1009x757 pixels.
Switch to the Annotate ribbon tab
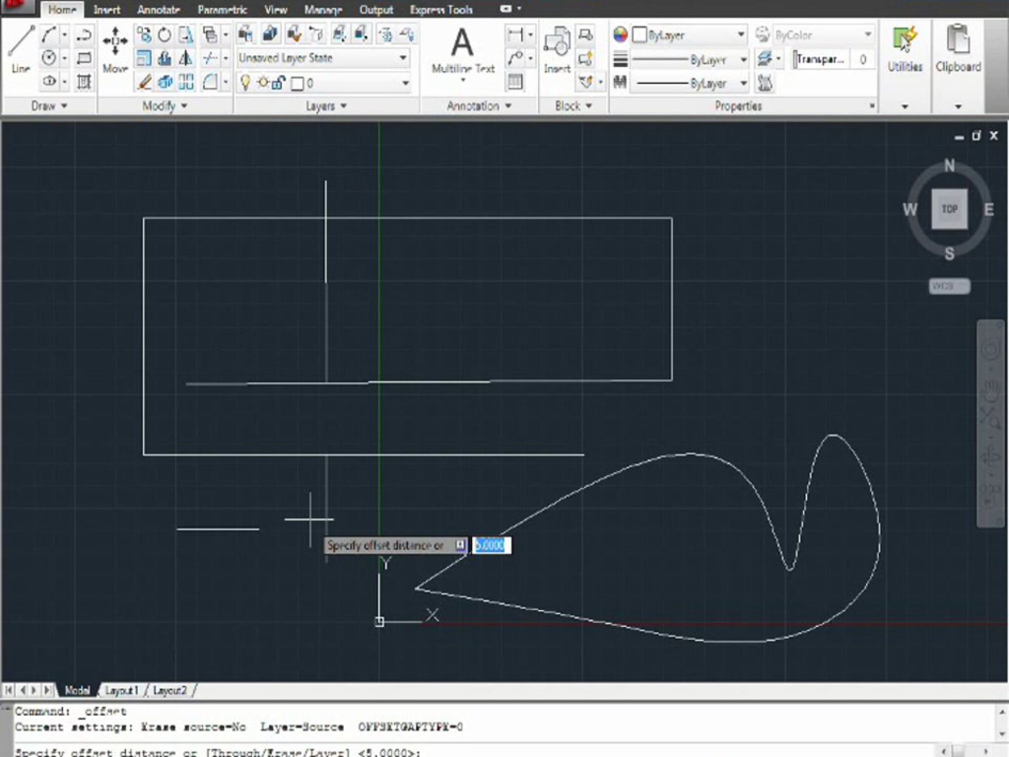[158, 10]
